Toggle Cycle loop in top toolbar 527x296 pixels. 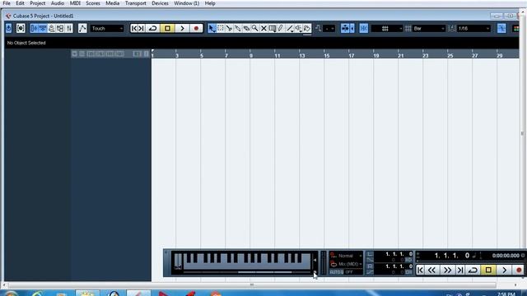[x=153, y=29]
